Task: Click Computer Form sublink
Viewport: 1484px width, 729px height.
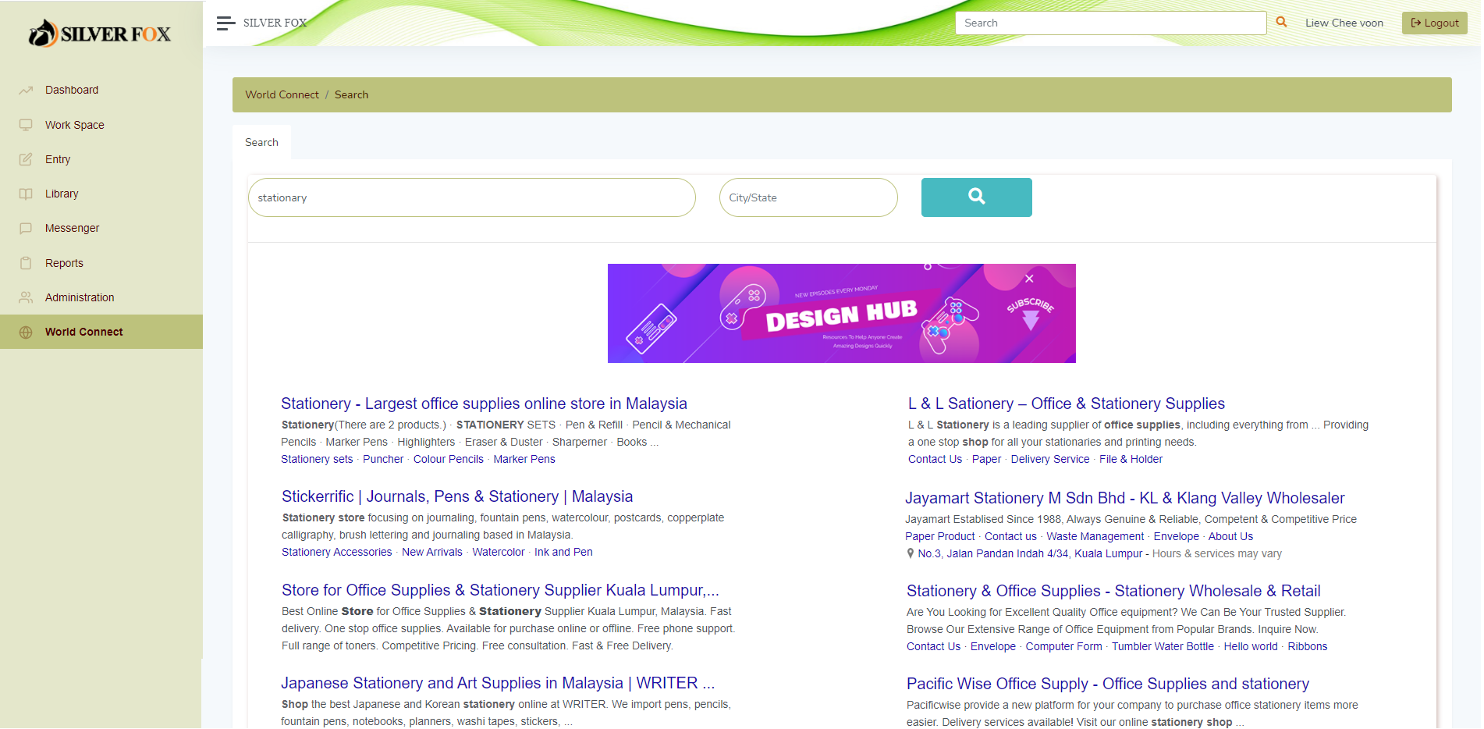Action: click(1064, 646)
